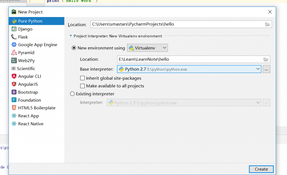Click the Web2Py icon

[x=14, y=60]
